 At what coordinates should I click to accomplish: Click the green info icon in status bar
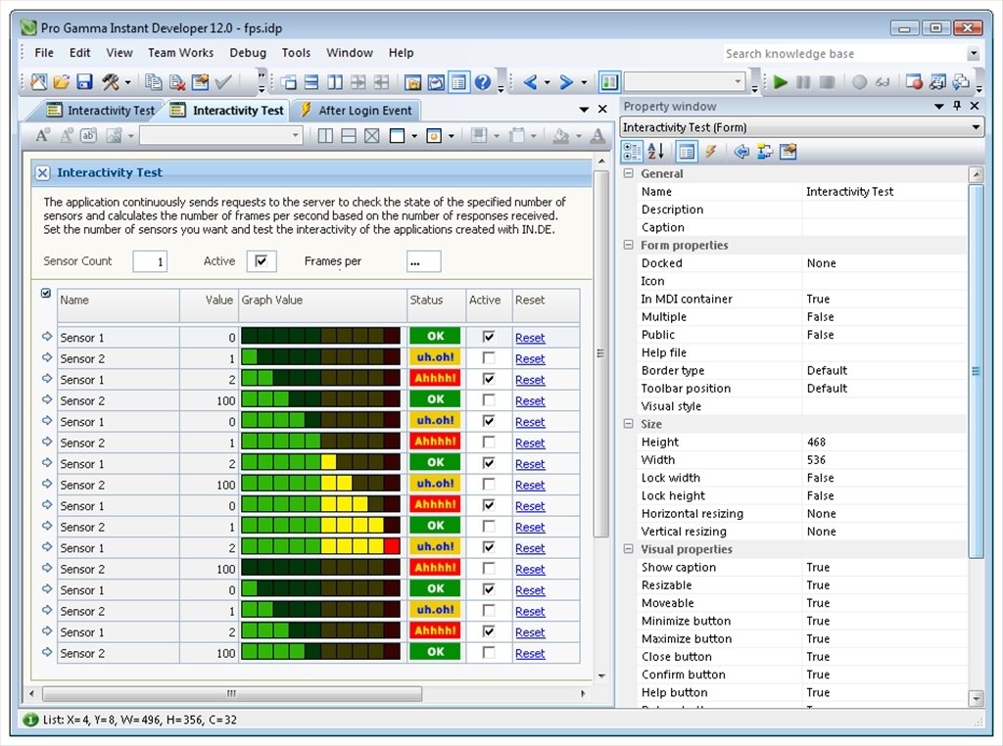tap(30, 720)
